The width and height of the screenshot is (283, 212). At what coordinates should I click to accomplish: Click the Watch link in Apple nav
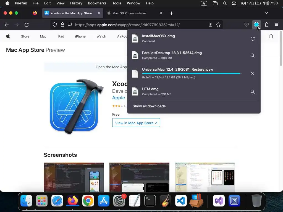(101, 36)
